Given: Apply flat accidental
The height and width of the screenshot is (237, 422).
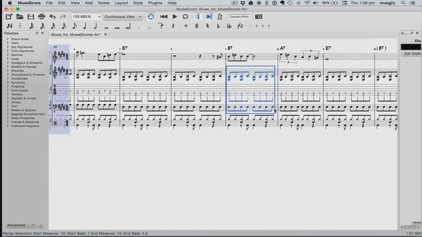Looking at the screenshot, I should pyautogui.click(x=218, y=26).
